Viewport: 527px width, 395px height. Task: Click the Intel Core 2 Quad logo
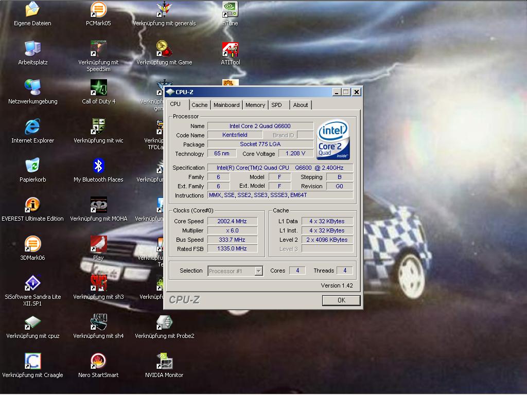(x=333, y=139)
